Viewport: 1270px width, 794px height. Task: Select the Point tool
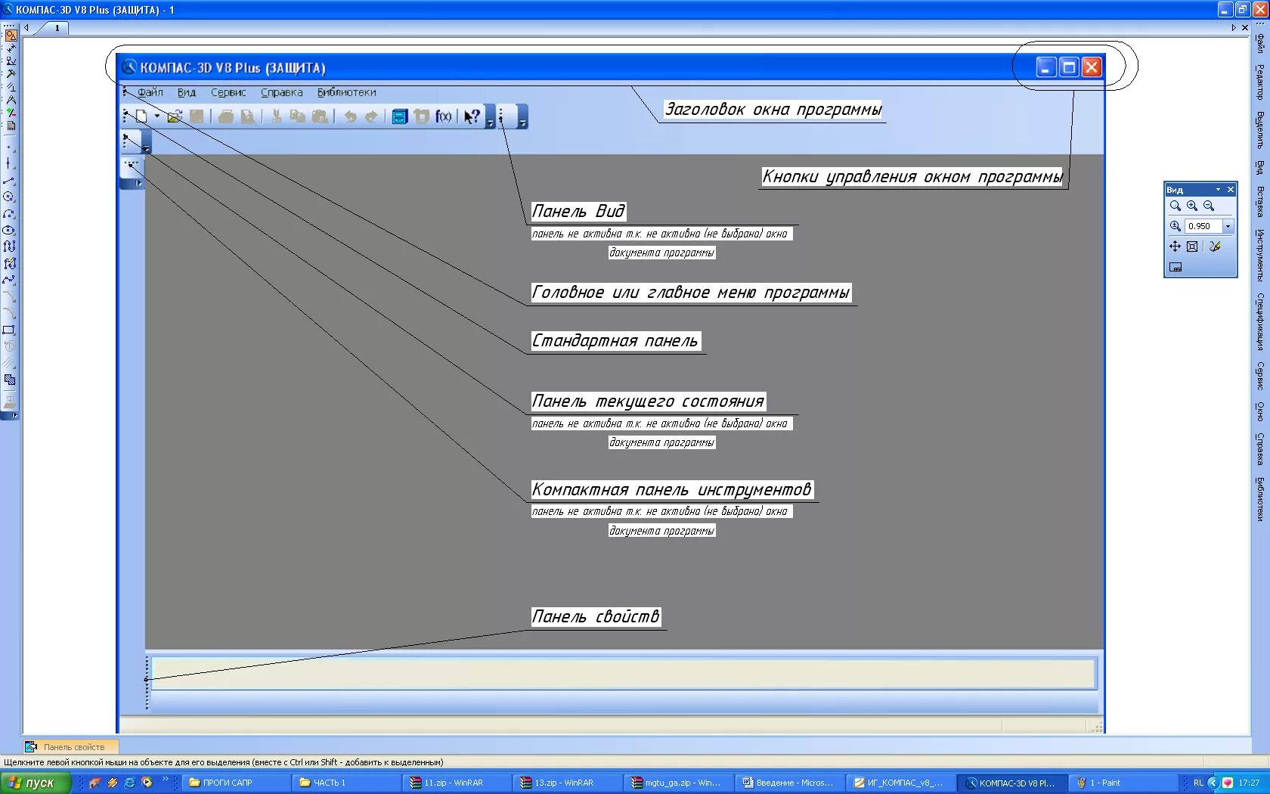pos(9,147)
